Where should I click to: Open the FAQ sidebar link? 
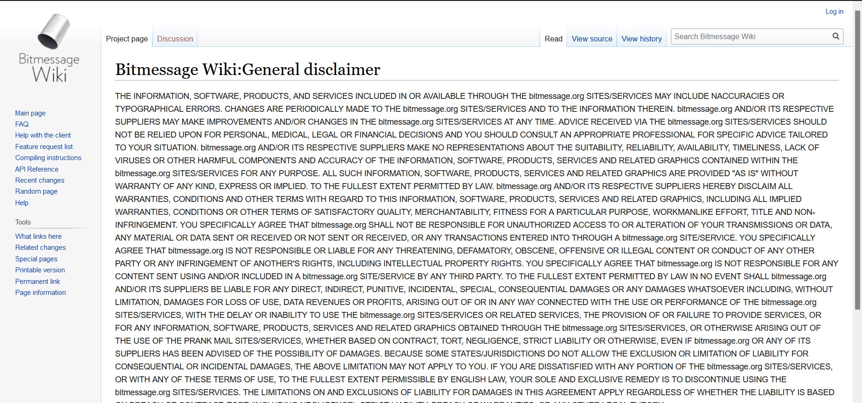22,124
